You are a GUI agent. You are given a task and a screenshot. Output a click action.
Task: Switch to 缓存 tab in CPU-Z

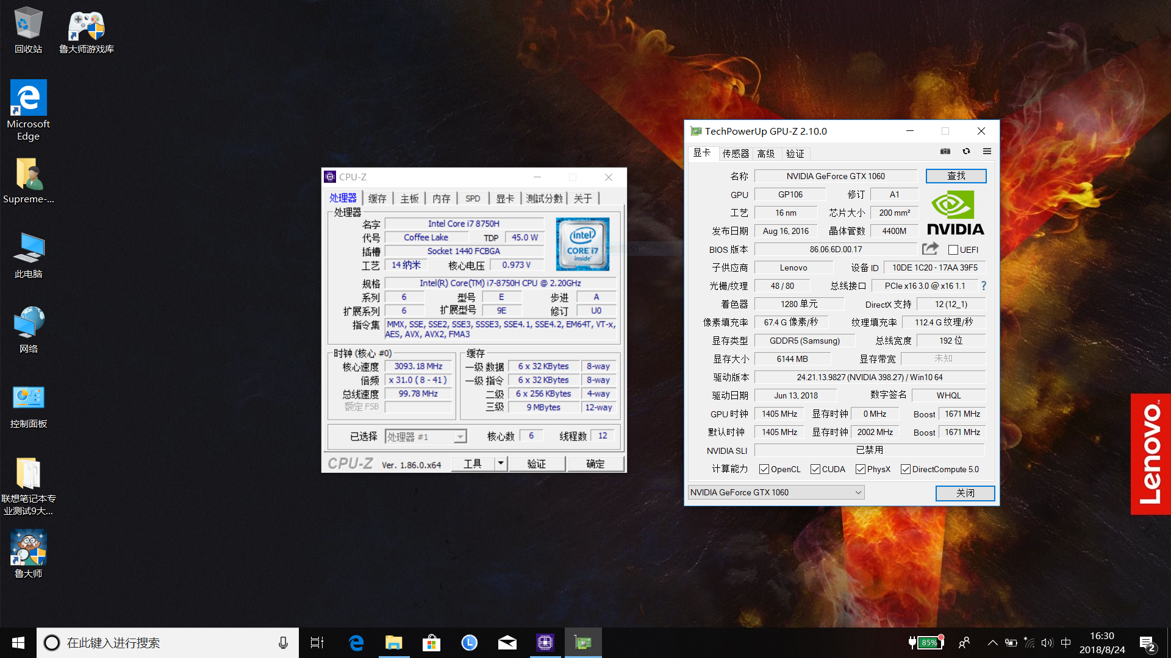coord(377,199)
